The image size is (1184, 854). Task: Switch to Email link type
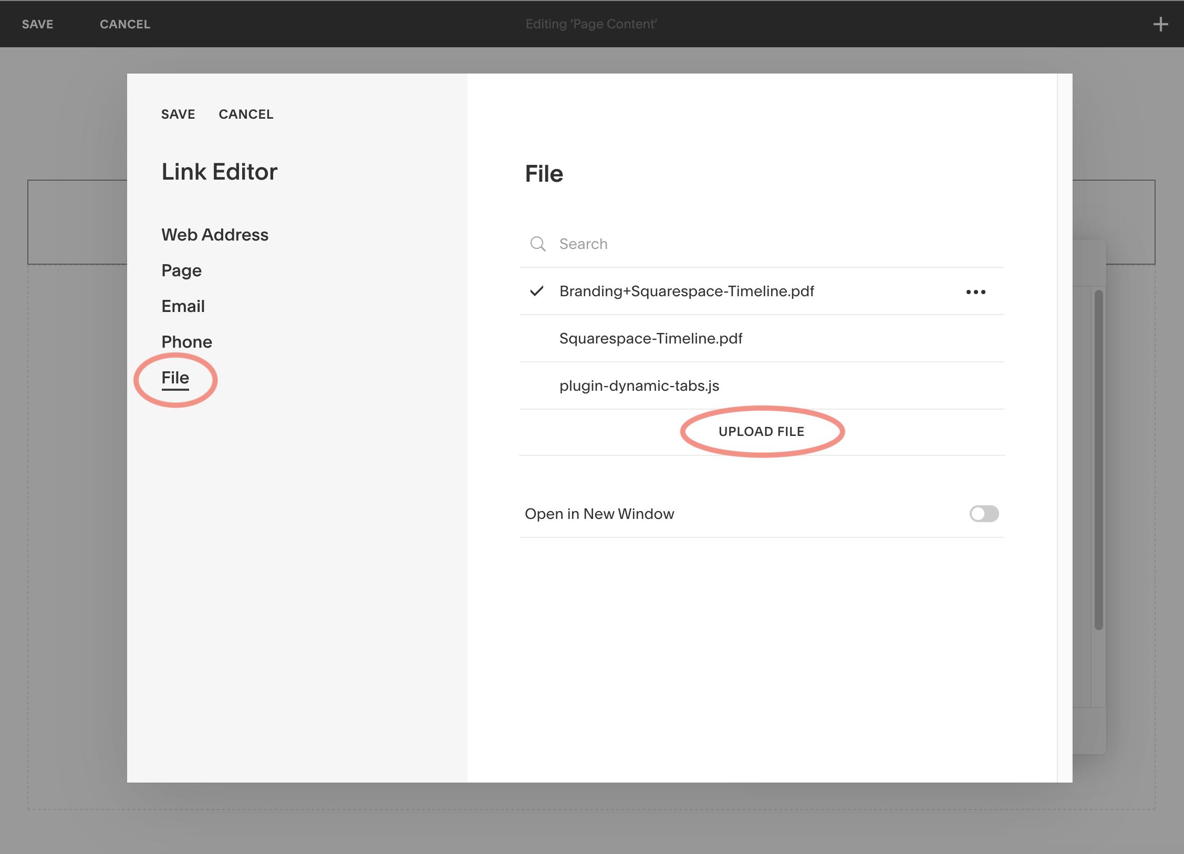point(183,306)
